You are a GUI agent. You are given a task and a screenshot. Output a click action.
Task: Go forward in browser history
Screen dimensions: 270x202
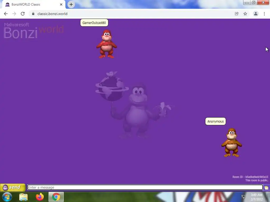pos(14,14)
